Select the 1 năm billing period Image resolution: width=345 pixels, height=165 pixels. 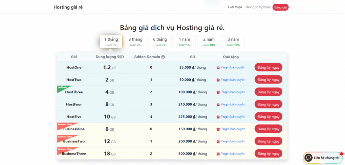point(184,42)
